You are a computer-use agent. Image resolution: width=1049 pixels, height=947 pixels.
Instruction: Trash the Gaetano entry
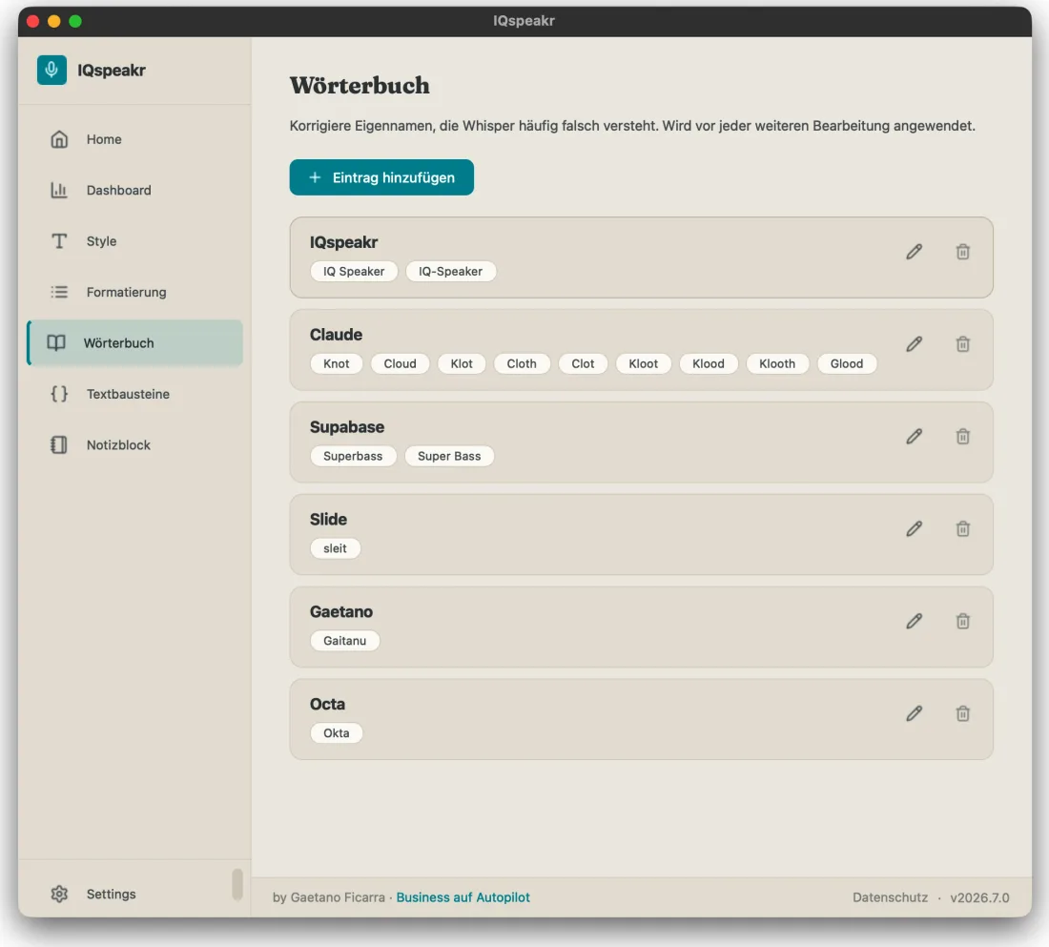coord(963,621)
